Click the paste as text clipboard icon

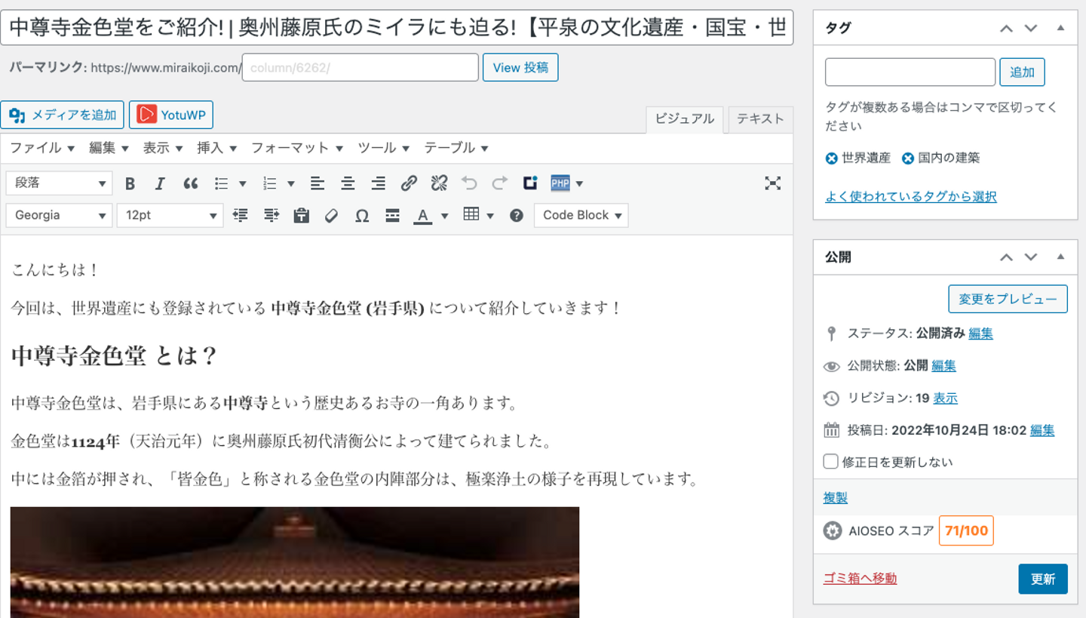click(x=302, y=216)
